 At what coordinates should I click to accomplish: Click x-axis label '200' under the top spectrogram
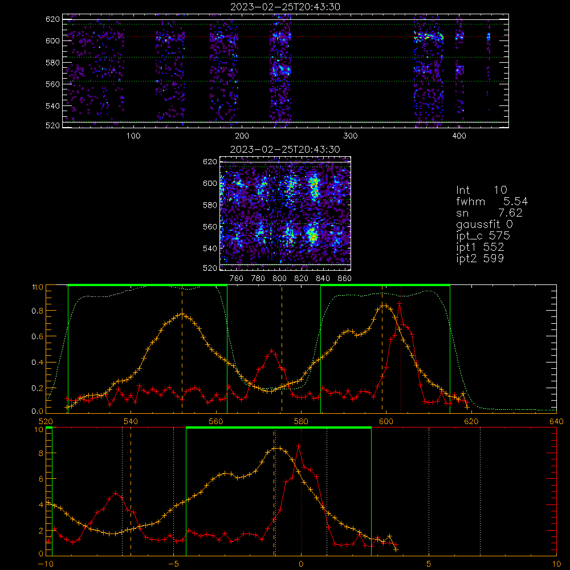[242, 136]
